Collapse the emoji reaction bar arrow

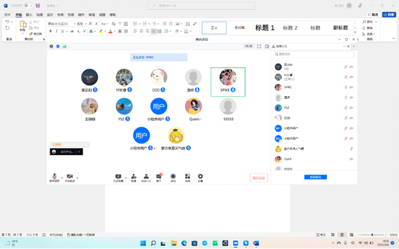click(79, 152)
